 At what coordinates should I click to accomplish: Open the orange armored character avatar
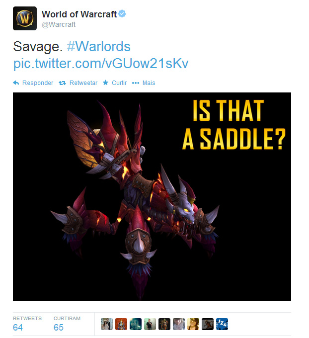121,324
